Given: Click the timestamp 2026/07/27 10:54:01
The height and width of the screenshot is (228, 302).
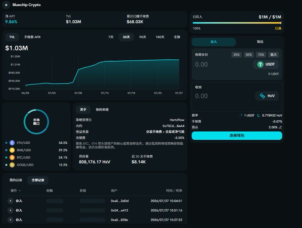Looking at the screenshot, I should tap(167, 201).
